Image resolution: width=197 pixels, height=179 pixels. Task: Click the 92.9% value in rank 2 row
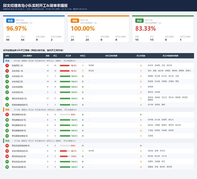coord(74,71)
